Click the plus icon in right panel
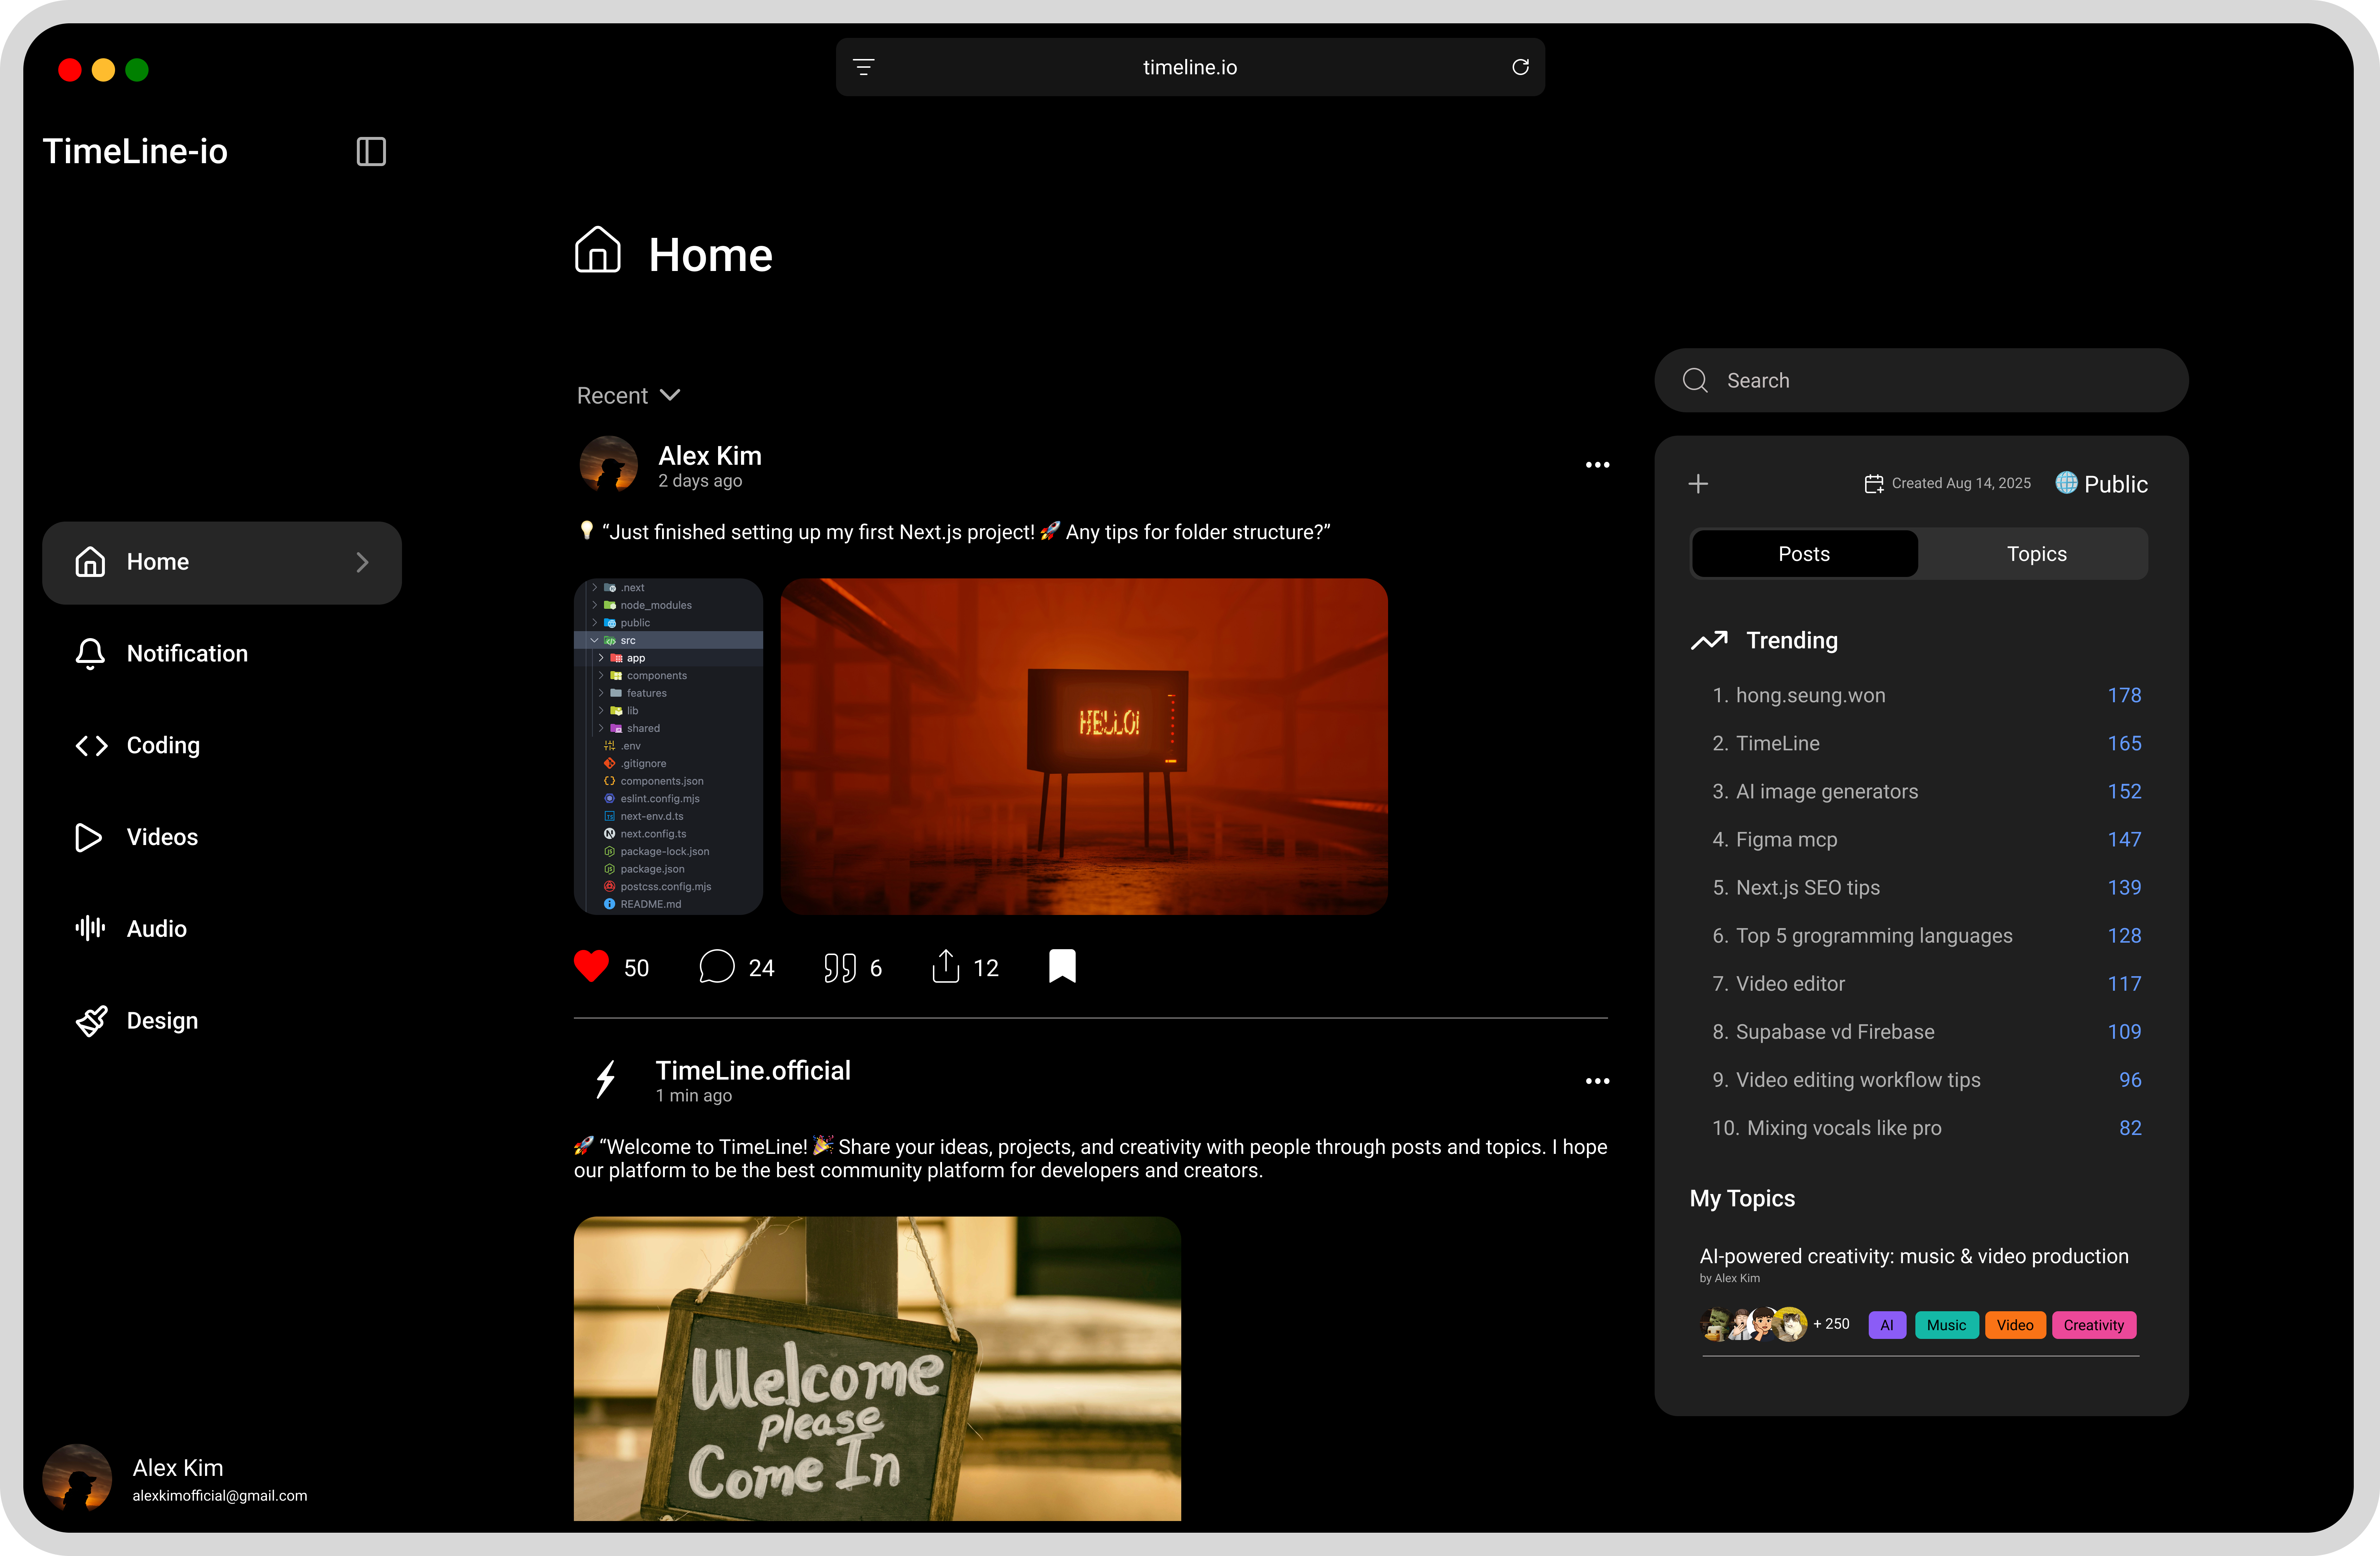The width and height of the screenshot is (2380, 1556). (1698, 484)
